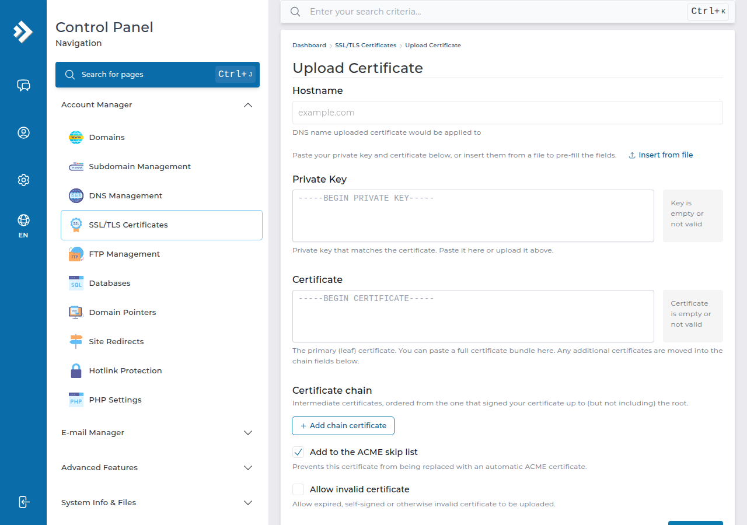
Task: Open FTP Management page
Action: [162, 254]
